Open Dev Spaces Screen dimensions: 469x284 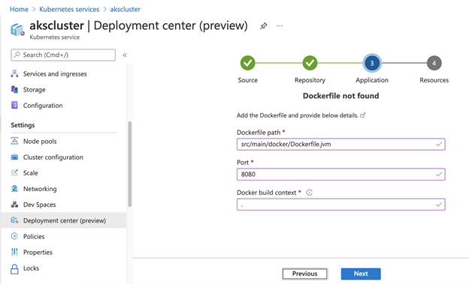click(39, 205)
